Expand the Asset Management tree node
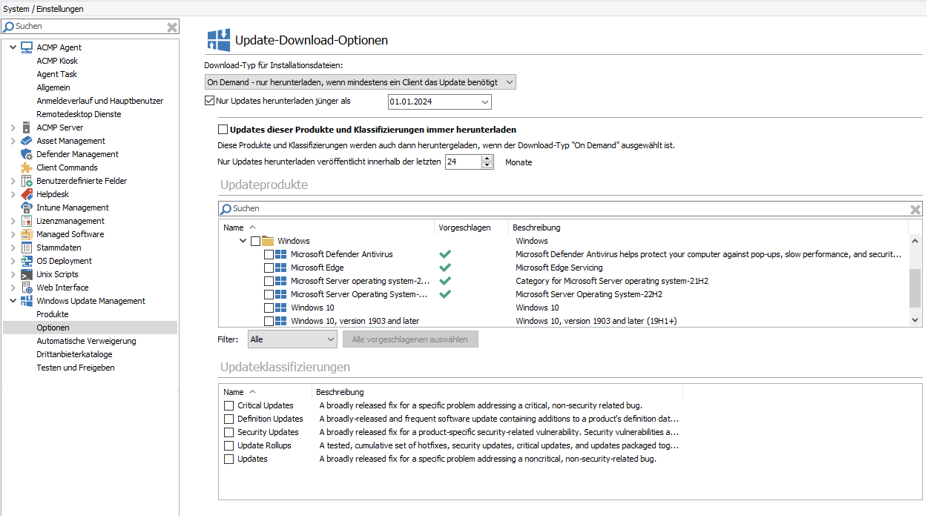Image resolution: width=928 pixels, height=518 pixels. [13, 141]
